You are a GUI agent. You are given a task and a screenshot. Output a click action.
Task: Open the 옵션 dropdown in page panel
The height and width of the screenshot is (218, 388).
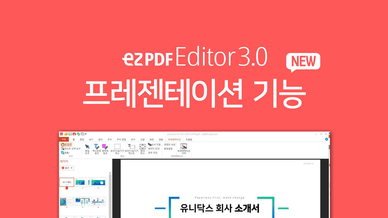[x=67, y=168]
